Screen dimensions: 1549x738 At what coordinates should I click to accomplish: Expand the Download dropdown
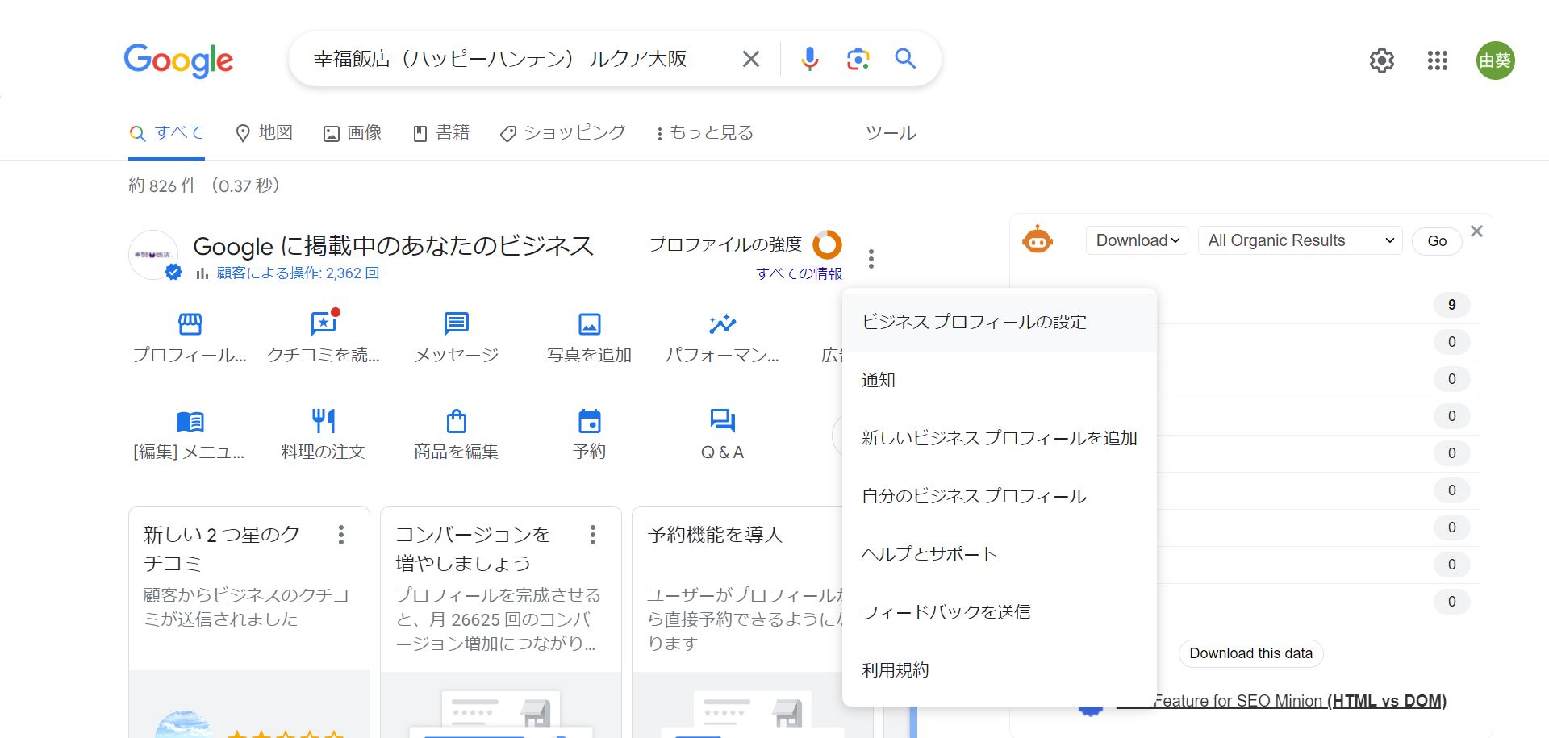(x=1137, y=240)
